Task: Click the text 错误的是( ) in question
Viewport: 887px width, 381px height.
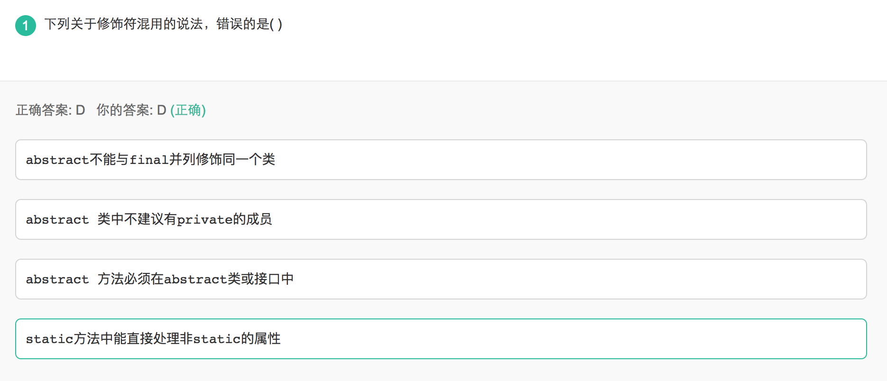Action: coord(249,24)
